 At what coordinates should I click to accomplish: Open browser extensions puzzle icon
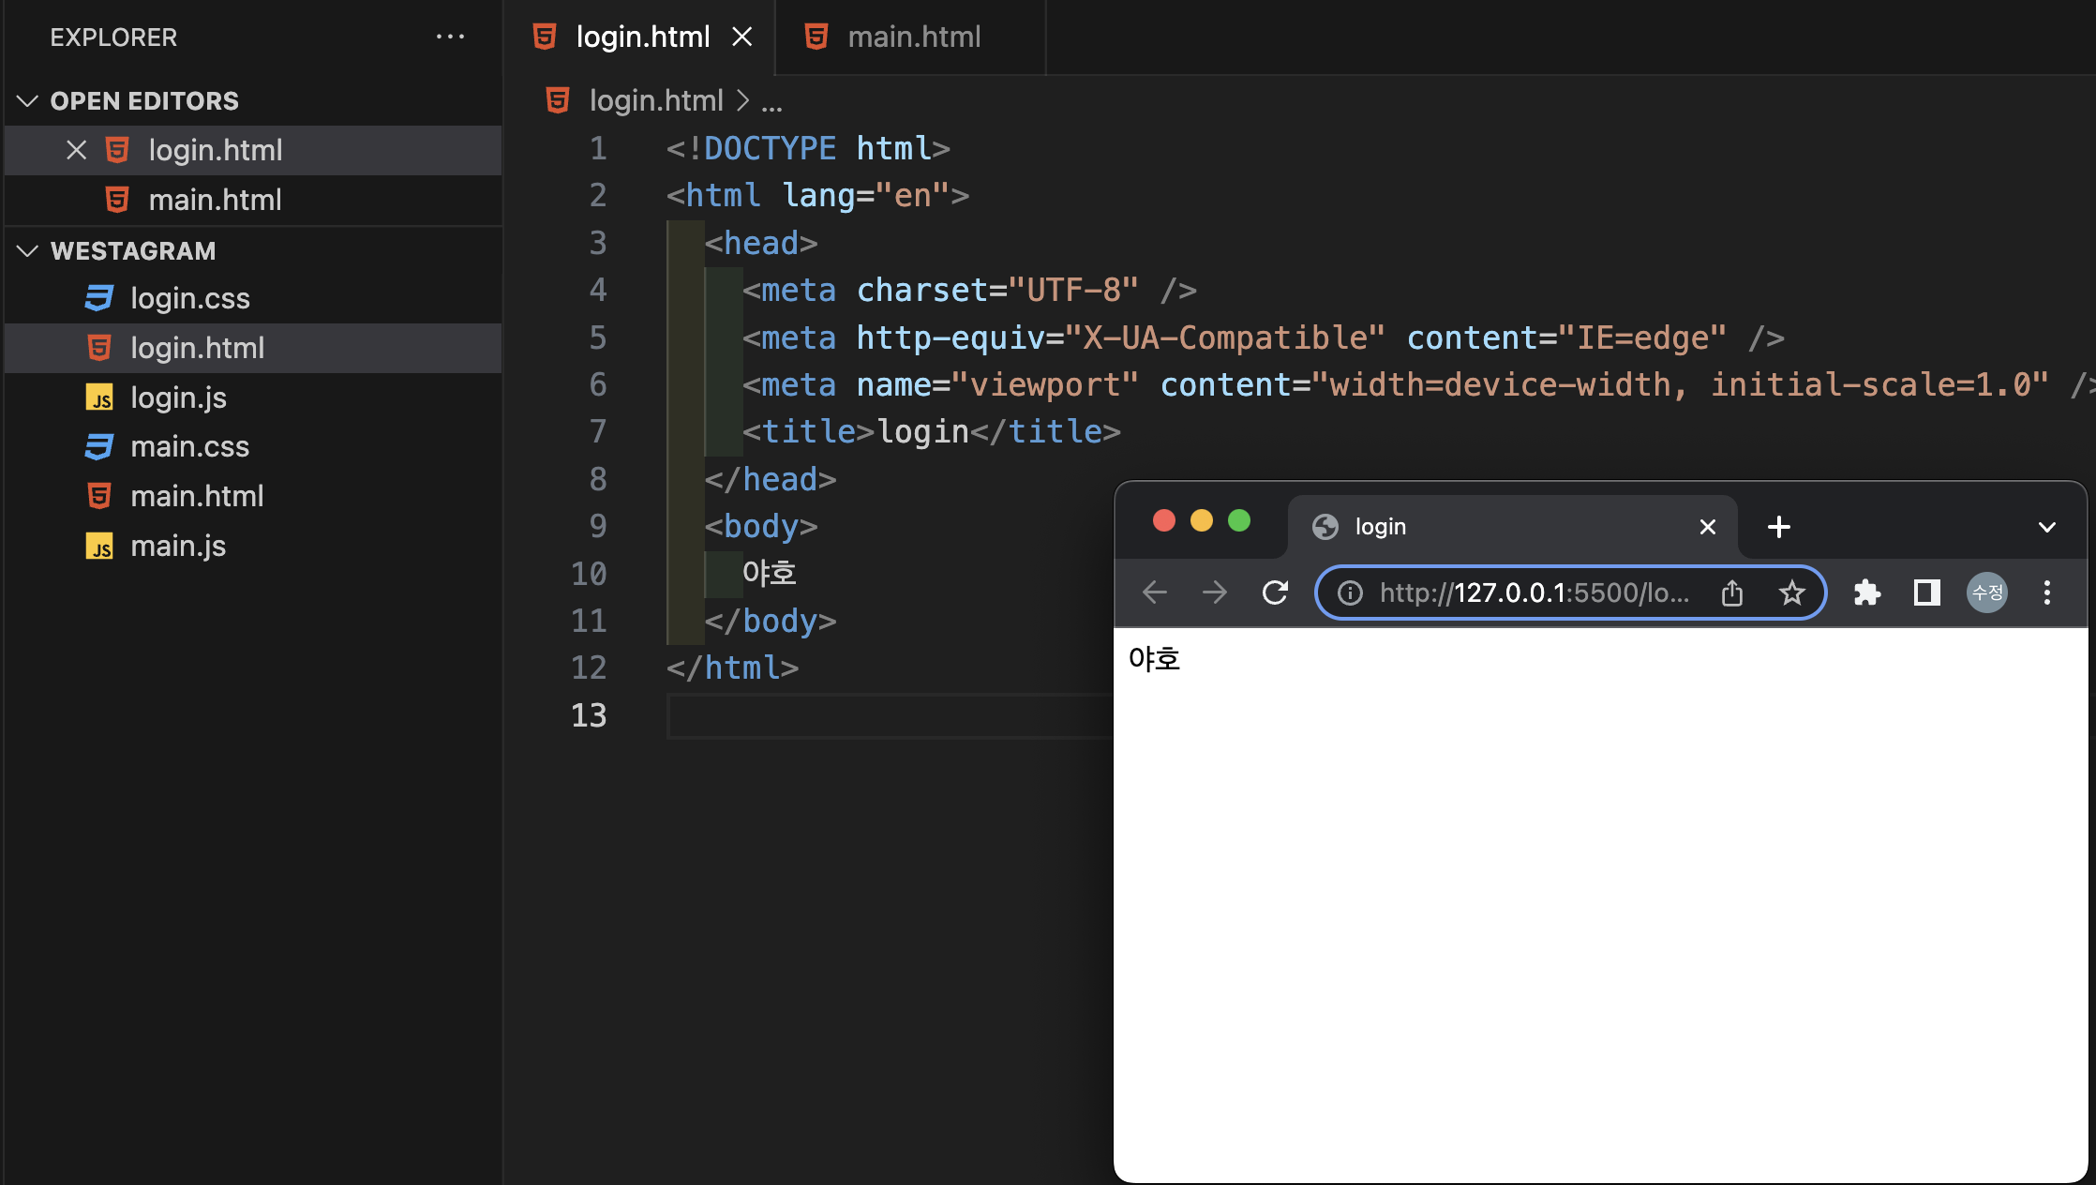coord(1867,592)
